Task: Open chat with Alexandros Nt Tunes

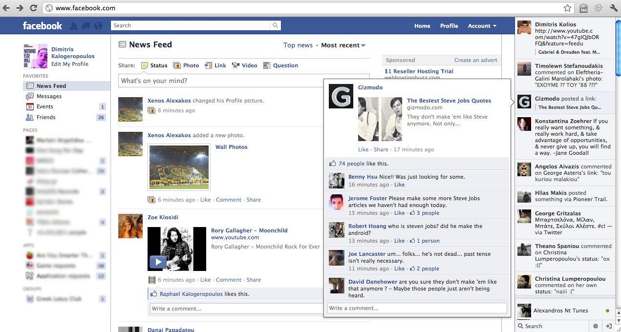Action: 564,311
